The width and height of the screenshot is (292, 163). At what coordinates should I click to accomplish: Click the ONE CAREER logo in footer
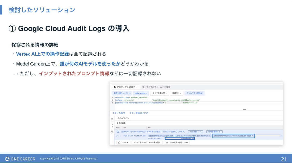tap(20, 159)
